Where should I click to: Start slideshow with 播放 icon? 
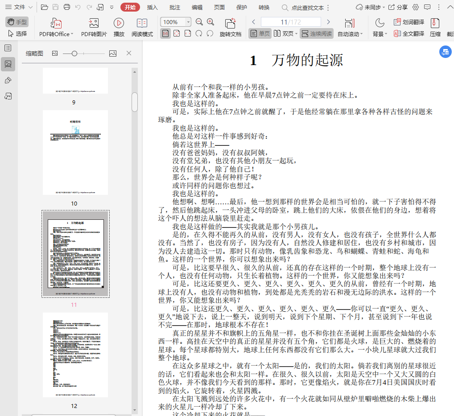tap(119, 23)
